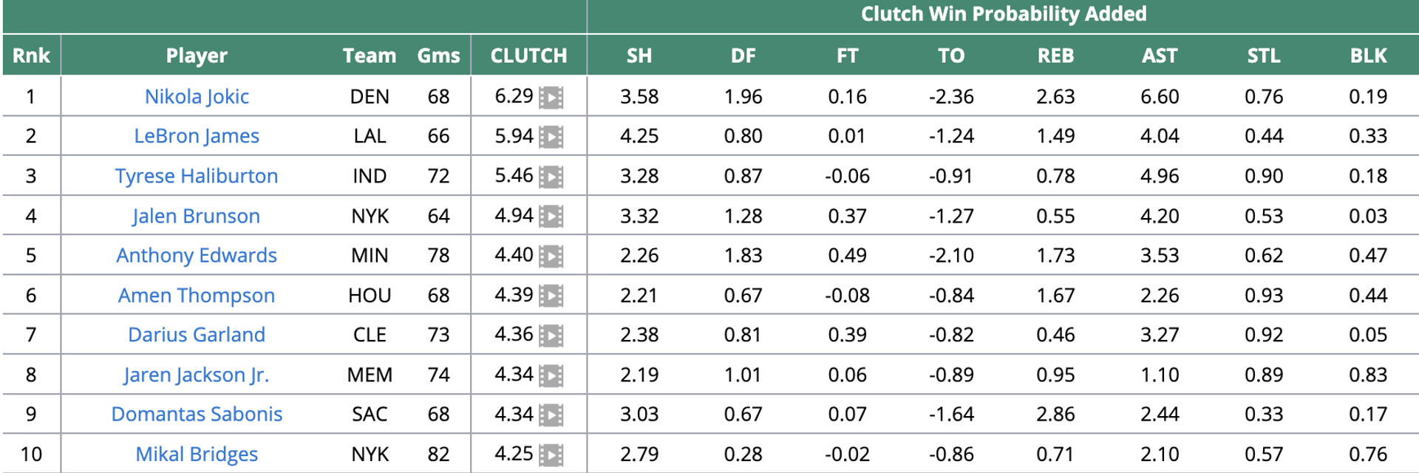Image resolution: width=1419 pixels, height=473 pixels.
Task: Sort by the Rnk column header
Action: pos(31,55)
